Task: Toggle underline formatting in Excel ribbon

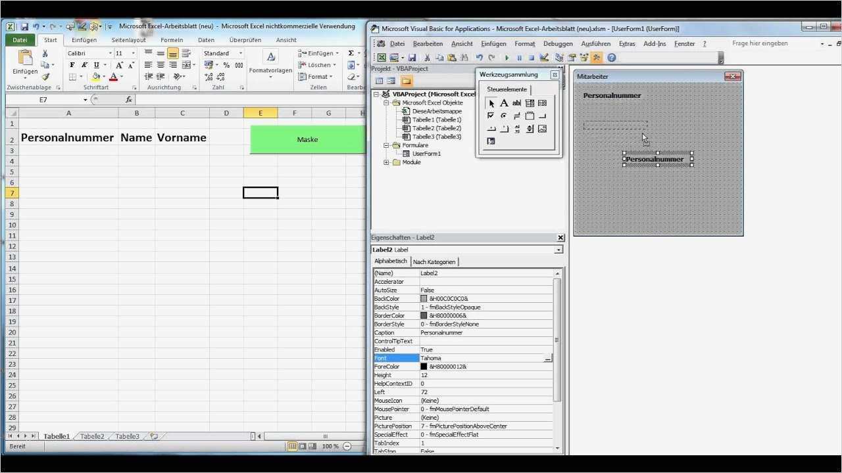Action: point(97,65)
